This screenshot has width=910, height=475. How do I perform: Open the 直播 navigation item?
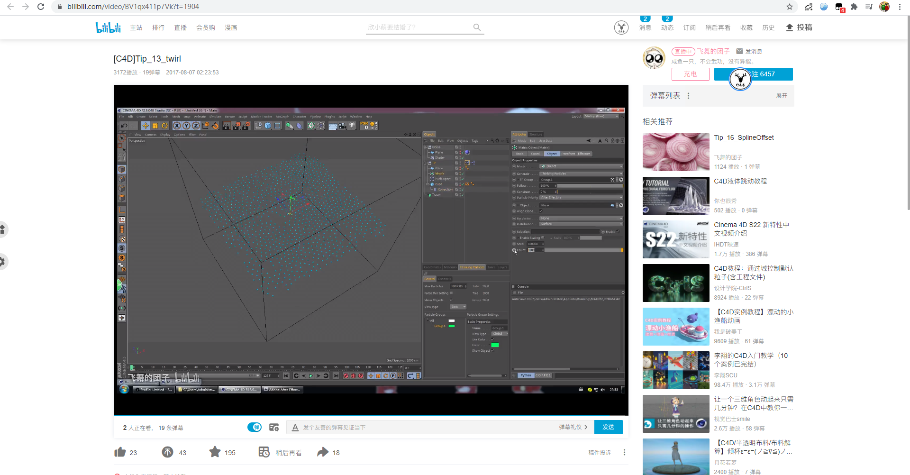(180, 28)
